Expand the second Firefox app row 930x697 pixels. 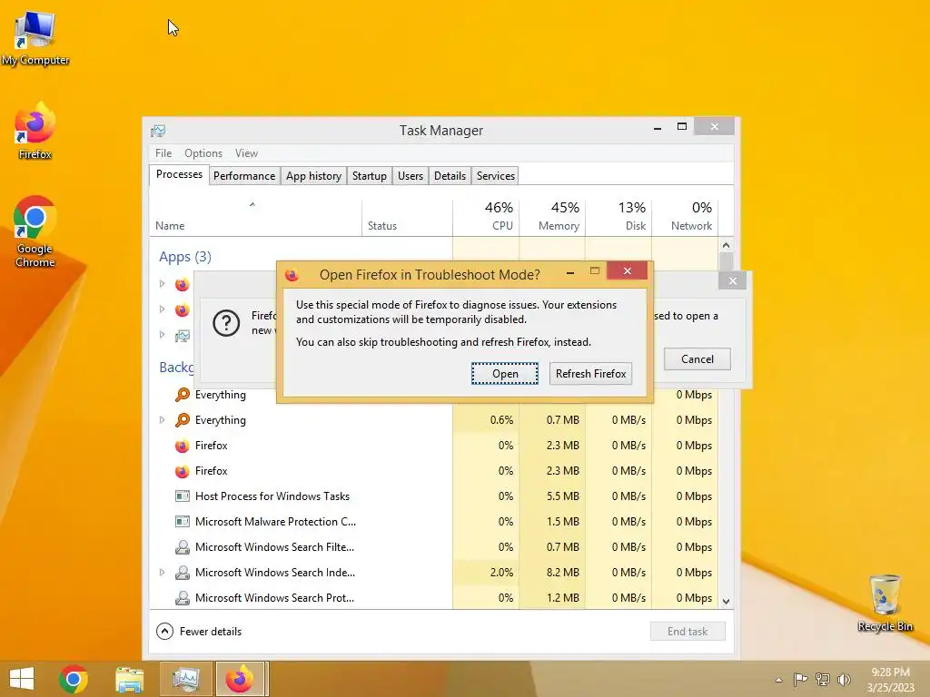pyautogui.click(x=162, y=309)
